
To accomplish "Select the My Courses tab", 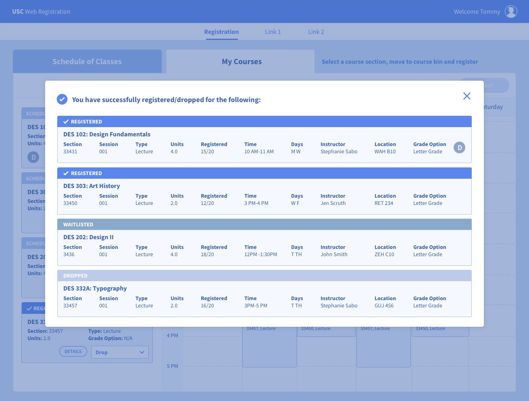I will click(241, 61).
